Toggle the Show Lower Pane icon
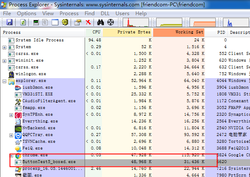 [x=55, y=22]
